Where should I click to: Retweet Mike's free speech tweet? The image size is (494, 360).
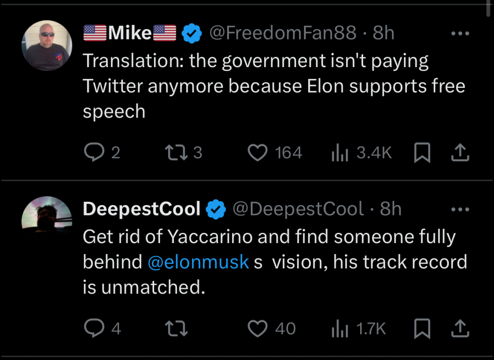tap(177, 153)
